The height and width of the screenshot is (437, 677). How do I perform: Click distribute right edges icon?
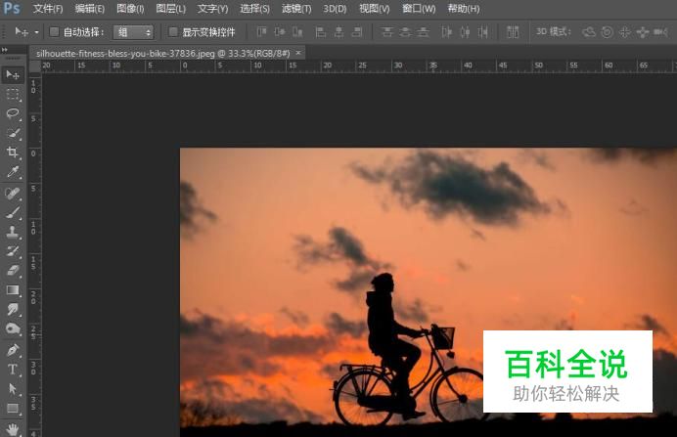[483, 32]
